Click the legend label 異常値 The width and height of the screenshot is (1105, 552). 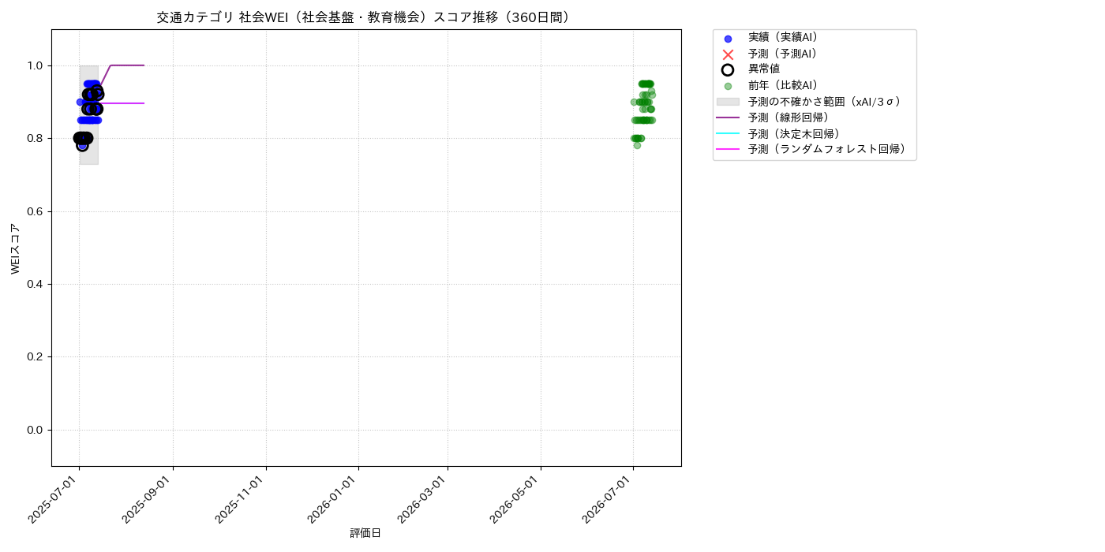[764, 69]
